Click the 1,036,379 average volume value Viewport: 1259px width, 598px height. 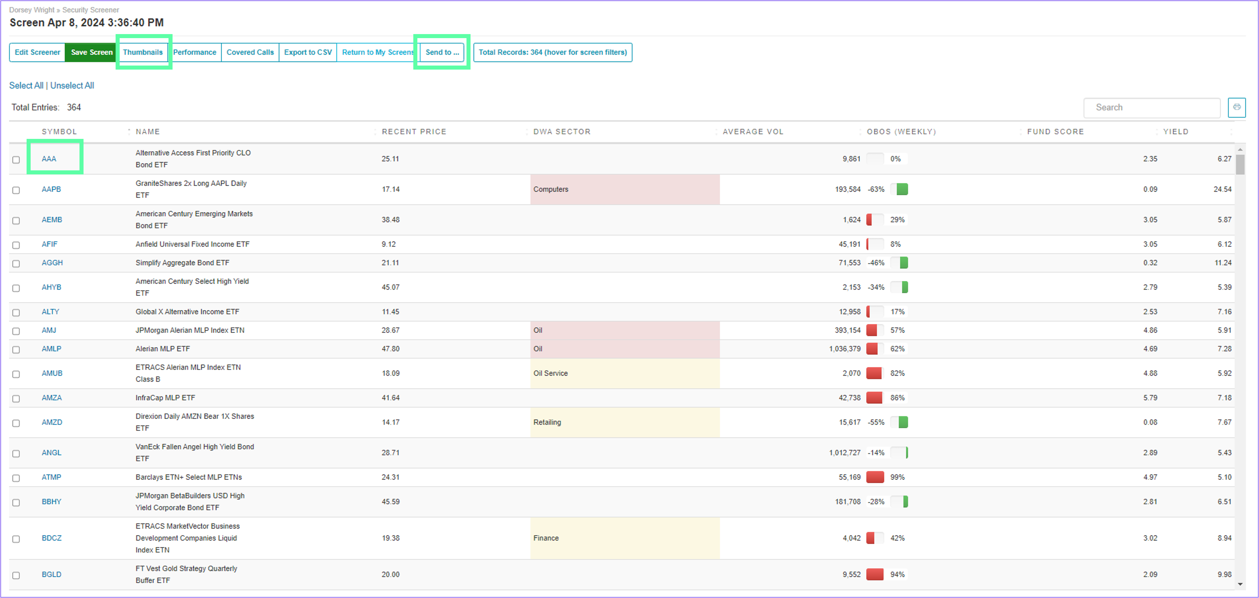coord(845,349)
